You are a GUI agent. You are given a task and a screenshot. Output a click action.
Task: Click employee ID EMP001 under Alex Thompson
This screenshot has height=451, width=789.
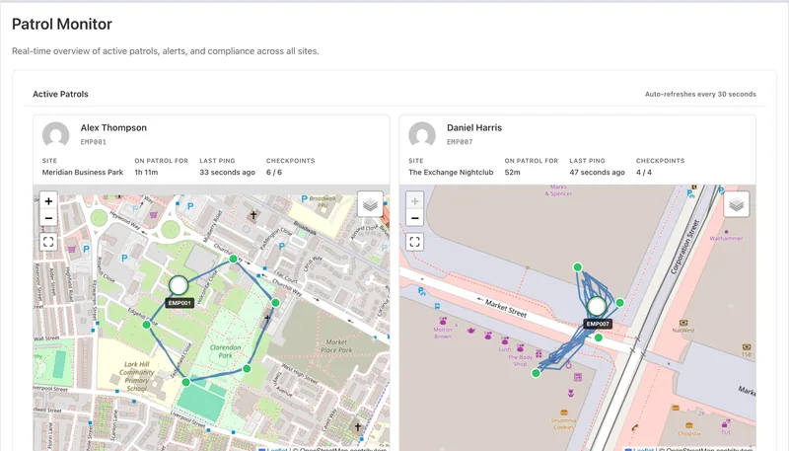[94, 142]
